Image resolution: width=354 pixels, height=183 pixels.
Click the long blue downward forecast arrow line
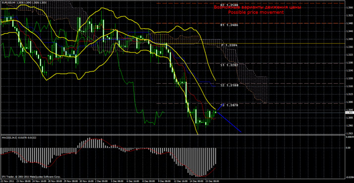tap(229, 122)
